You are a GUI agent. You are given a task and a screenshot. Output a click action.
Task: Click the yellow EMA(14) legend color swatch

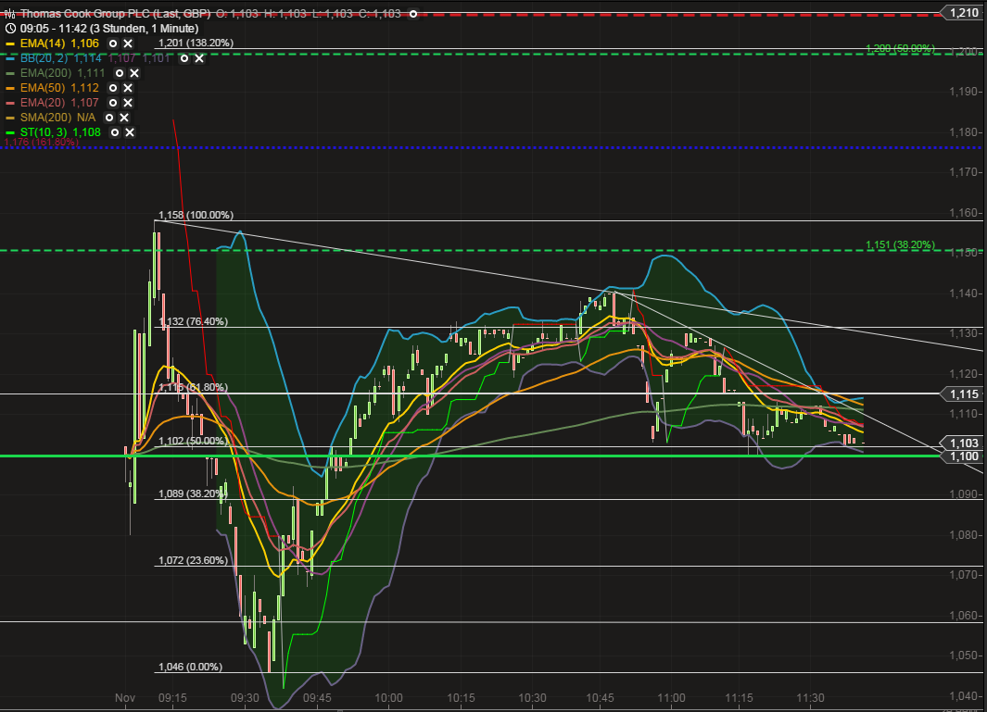(x=9, y=43)
